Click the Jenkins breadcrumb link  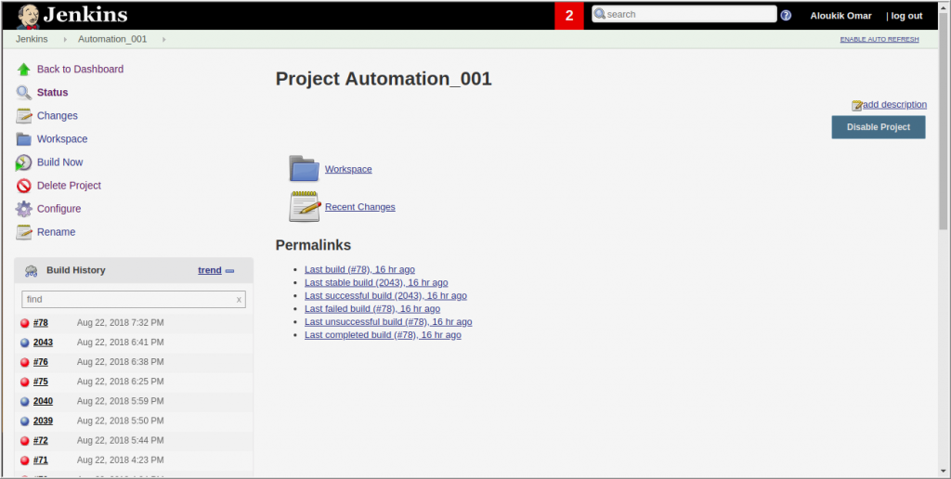[32, 39]
